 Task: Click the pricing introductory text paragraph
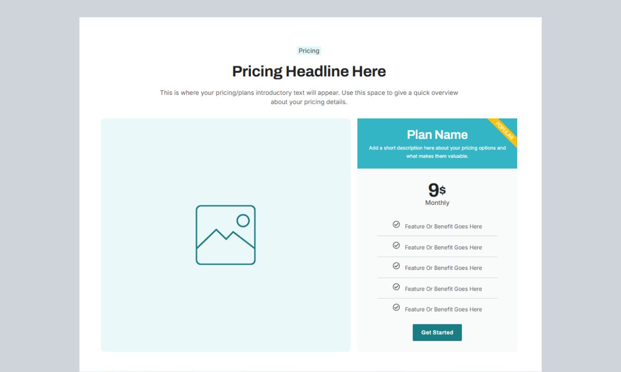click(x=309, y=97)
